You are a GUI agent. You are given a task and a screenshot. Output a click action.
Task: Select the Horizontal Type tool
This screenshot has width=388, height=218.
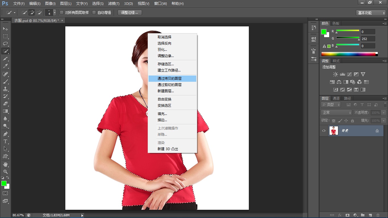point(5,141)
